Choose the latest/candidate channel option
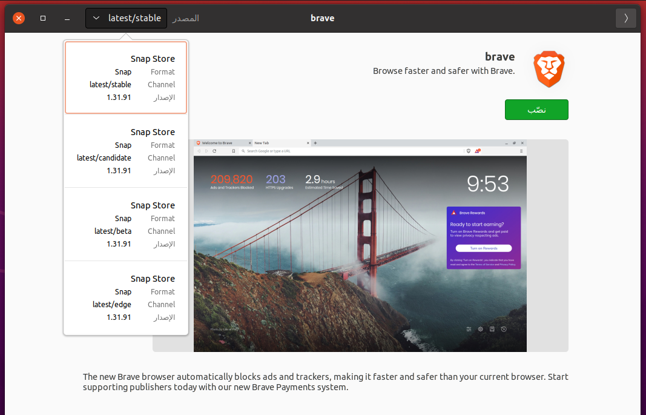The width and height of the screenshot is (646, 415). [x=126, y=151]
